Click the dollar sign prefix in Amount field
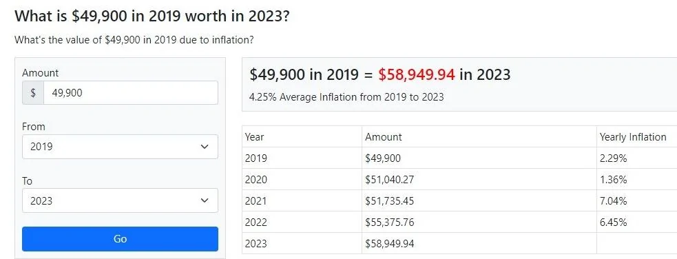Screen dimensions: 677x259 33,93
